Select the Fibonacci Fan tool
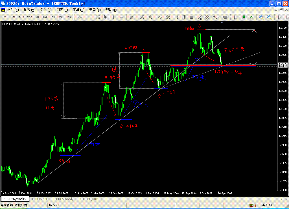 [x=142, y=17]
